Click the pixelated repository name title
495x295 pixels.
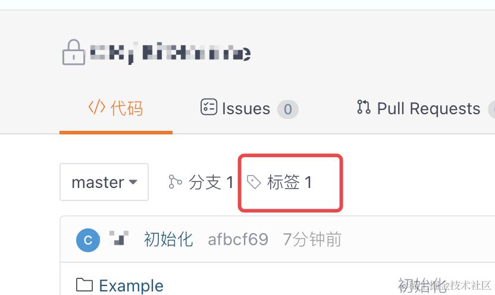pyautogui.click(x=171, y=53)
